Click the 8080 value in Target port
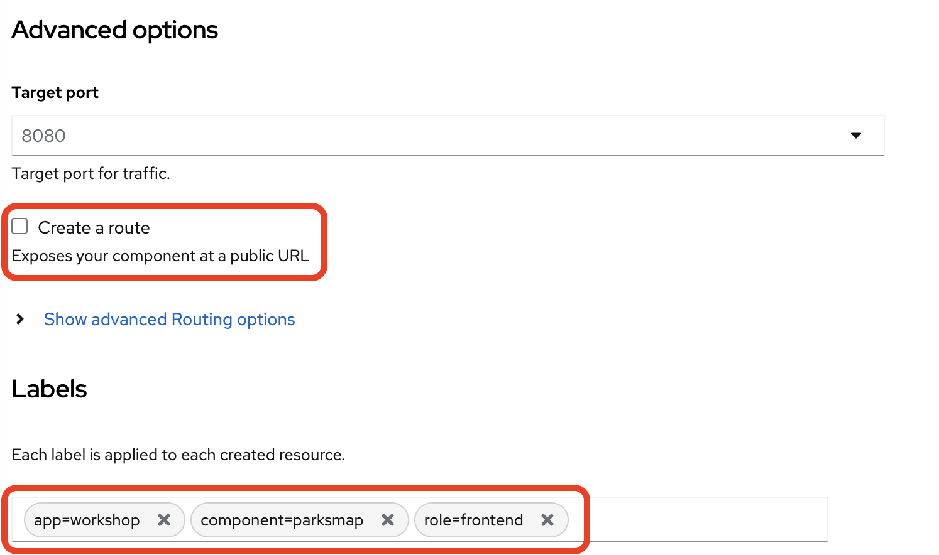The width and height of the screenshot is (939, 555). (x=43, y=136)
